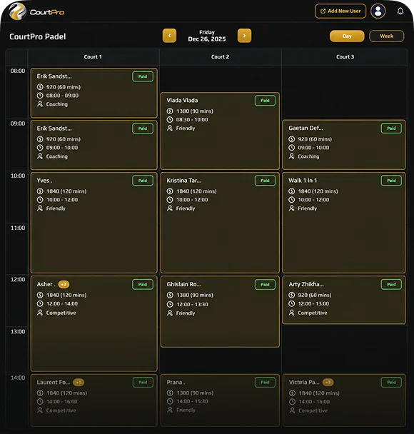414x434 pixels.
Task: Click Add New User button
Action: pyautogui.click(x=340, y=11)
